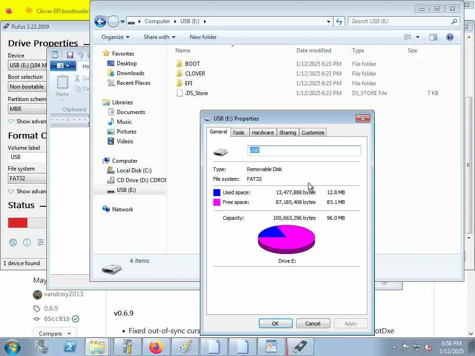The image size is (475, 356).
Task: Sort by Date modified column
Action: (x=314, y=51)
